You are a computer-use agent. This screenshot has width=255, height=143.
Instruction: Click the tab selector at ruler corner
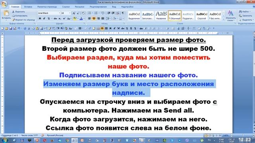pos(2,33)
